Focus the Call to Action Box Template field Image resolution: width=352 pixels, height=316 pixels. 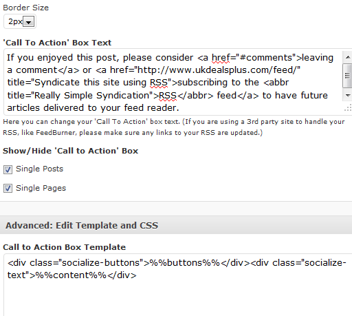(177, 285)
